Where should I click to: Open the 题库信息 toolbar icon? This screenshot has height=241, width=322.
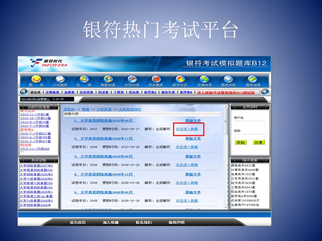253,81
